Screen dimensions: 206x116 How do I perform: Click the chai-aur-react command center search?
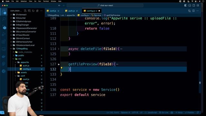[105, 5]
